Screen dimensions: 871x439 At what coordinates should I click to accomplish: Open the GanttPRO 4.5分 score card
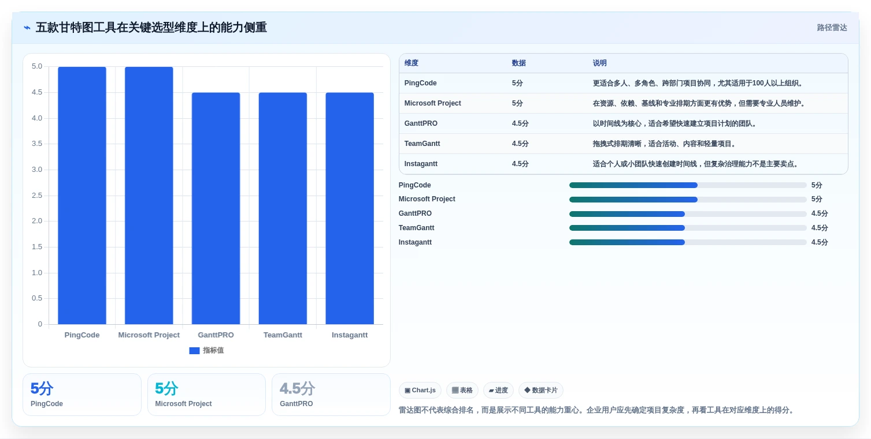(331, 395)
